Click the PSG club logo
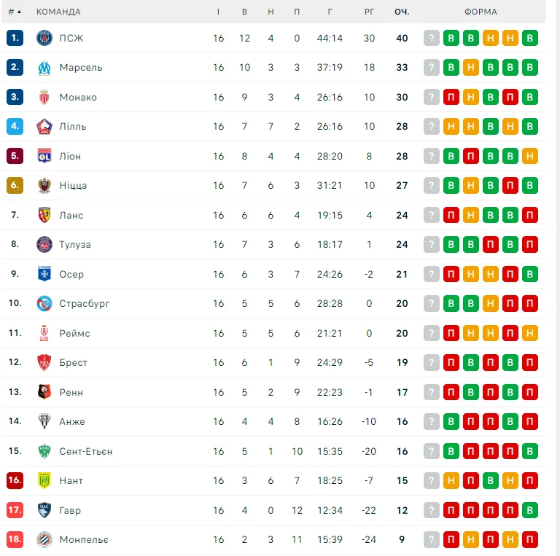Screen dimensions: 560x556 [44, 38]
